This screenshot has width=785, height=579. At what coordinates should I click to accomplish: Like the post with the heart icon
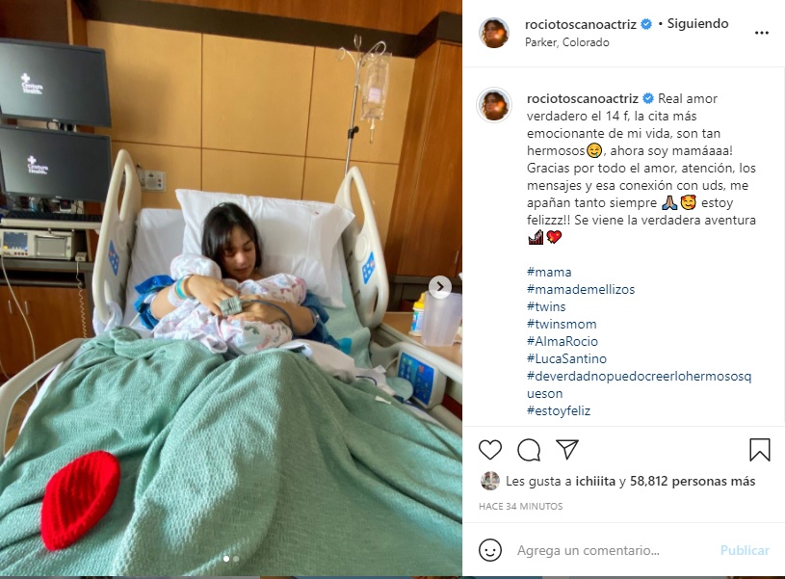click(490, 449)
